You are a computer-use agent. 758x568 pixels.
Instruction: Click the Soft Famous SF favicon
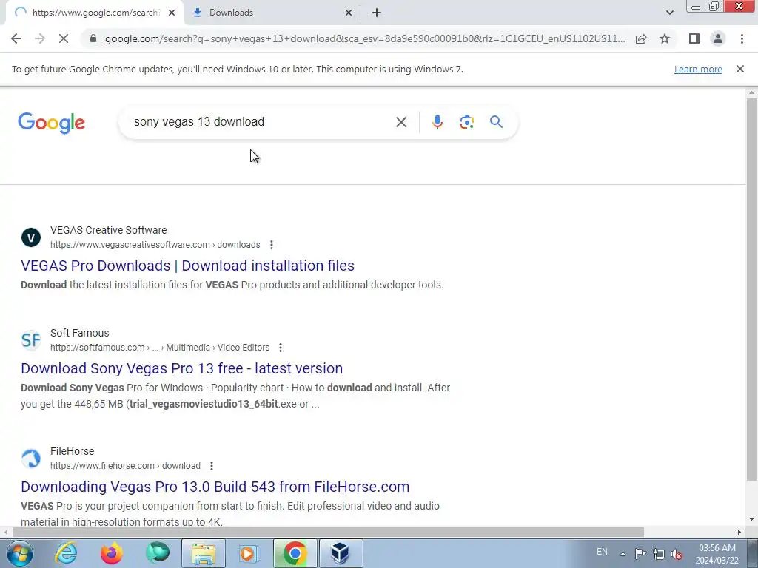(31, 340)
